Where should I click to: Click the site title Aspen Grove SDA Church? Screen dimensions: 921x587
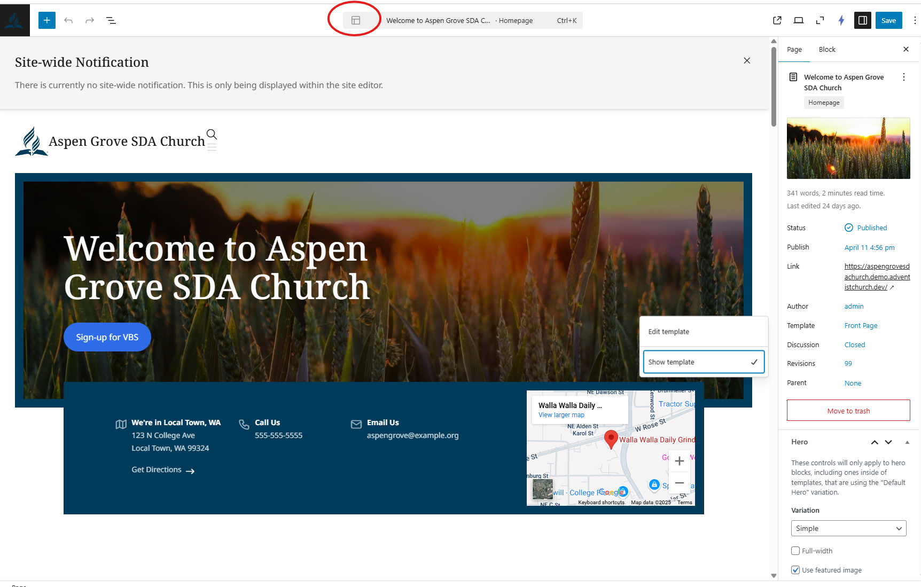127,141
